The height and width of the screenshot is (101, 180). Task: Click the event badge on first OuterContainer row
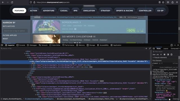pos(102,59)
